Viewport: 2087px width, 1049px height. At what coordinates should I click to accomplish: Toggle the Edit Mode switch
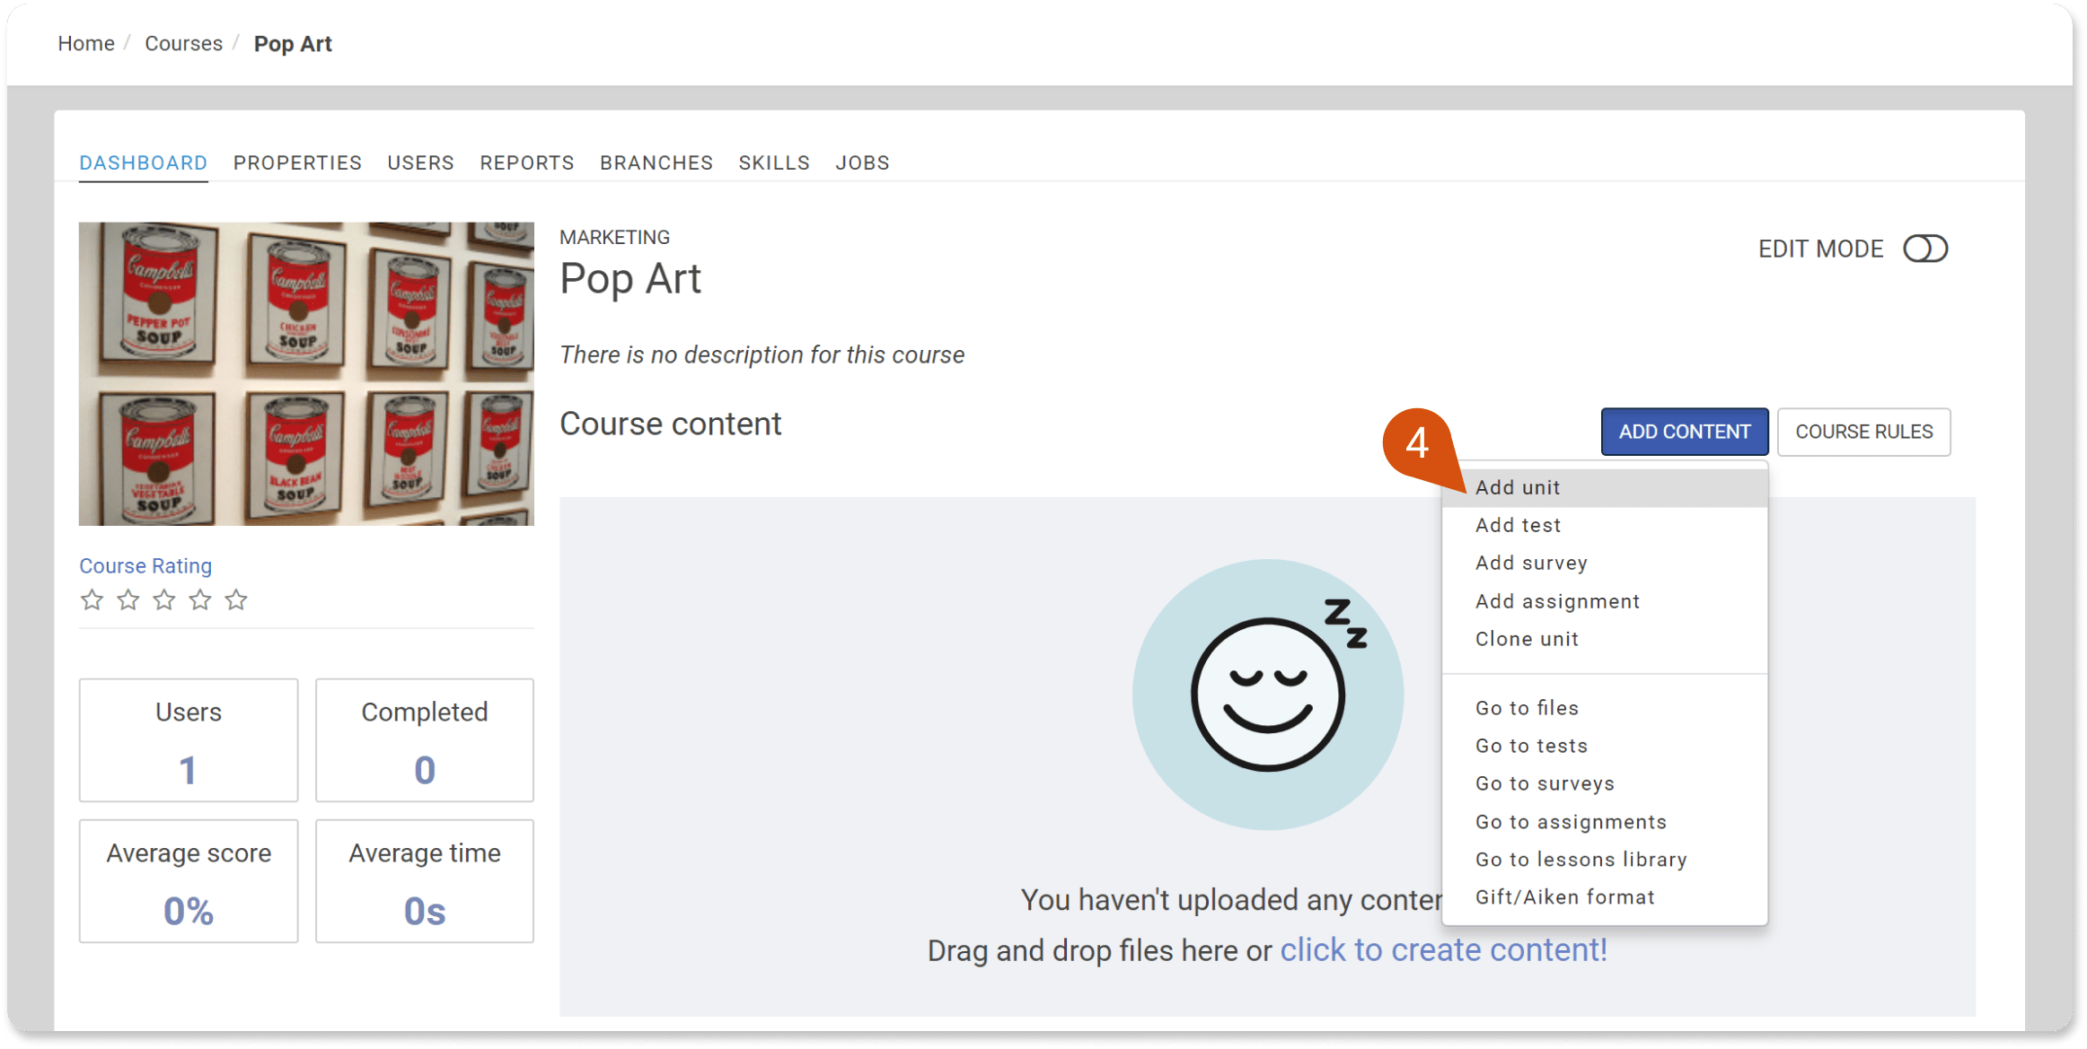[x=1924, y=249]
